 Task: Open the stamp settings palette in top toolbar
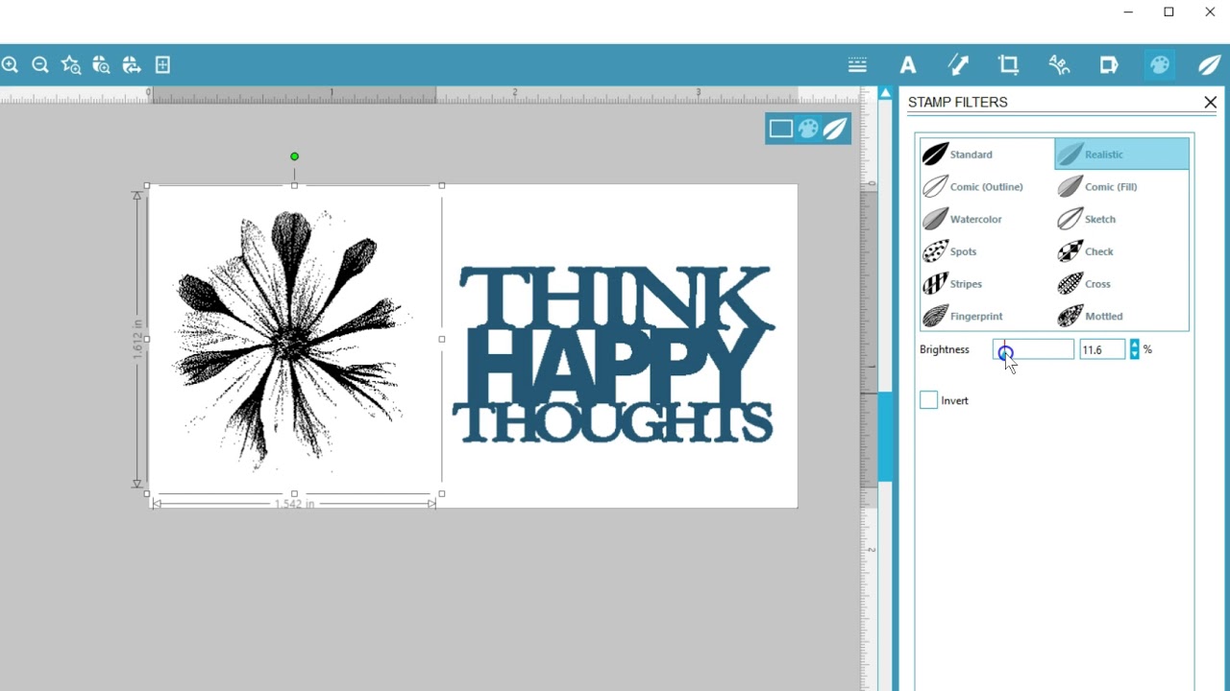pyautogui.click(x=1160, y=65)
